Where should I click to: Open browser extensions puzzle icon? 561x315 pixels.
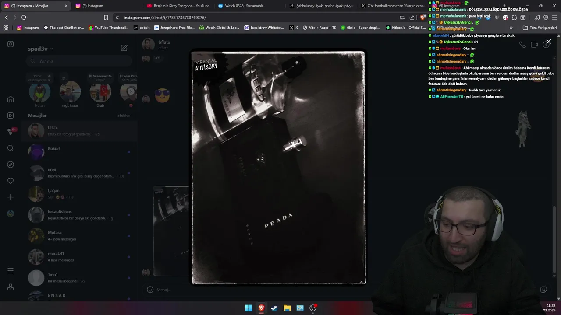coord(514,17)
